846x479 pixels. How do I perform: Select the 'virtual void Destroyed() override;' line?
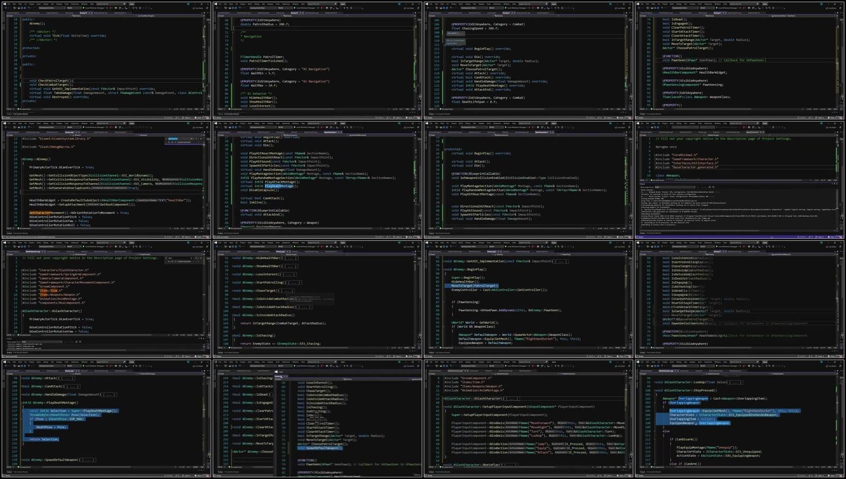[x=59, y=97]
